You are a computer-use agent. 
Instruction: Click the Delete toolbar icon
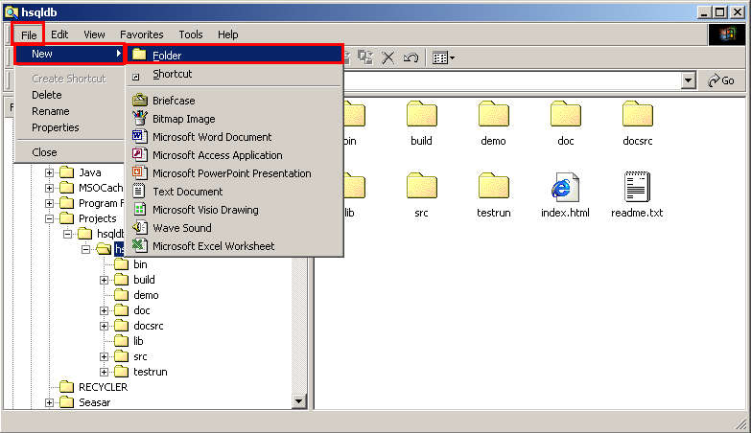[388, 57]
